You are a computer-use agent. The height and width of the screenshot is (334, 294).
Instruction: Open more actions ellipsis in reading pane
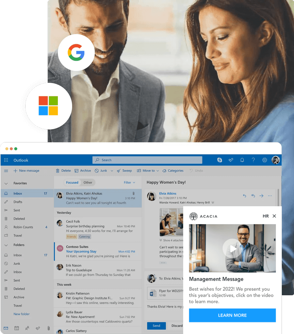click(x=270, y=196)
